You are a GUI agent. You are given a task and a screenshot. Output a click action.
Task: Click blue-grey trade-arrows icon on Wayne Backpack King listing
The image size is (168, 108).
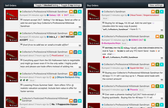[x=75, y=74]
